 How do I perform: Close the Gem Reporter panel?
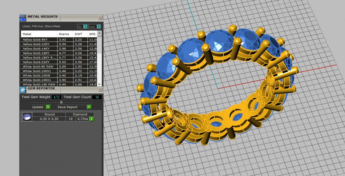pos(100,90)
